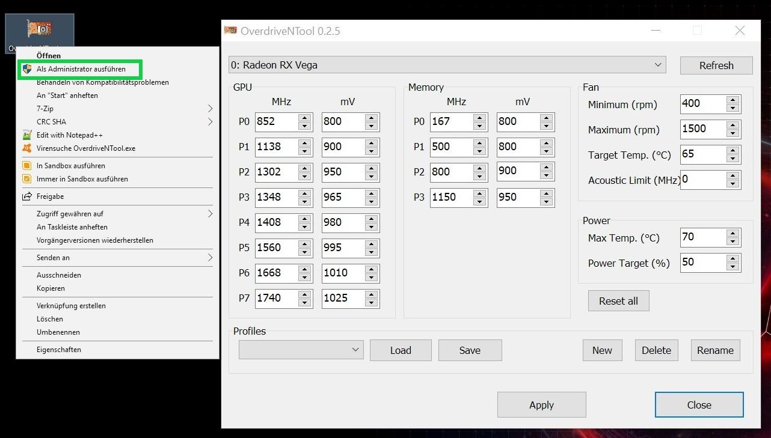Increase GPU P7 mV with up arrow
This screenshot has height=438, width=771.
[x=372, y=294]
